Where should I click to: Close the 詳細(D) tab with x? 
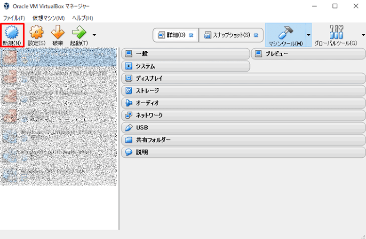pos(191,35)
